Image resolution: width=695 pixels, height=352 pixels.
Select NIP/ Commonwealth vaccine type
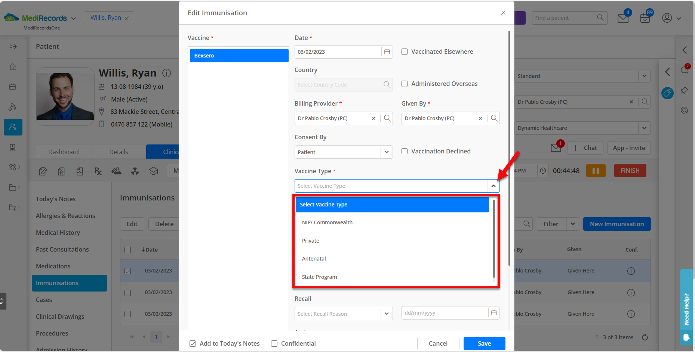click(x=392, y=222)
